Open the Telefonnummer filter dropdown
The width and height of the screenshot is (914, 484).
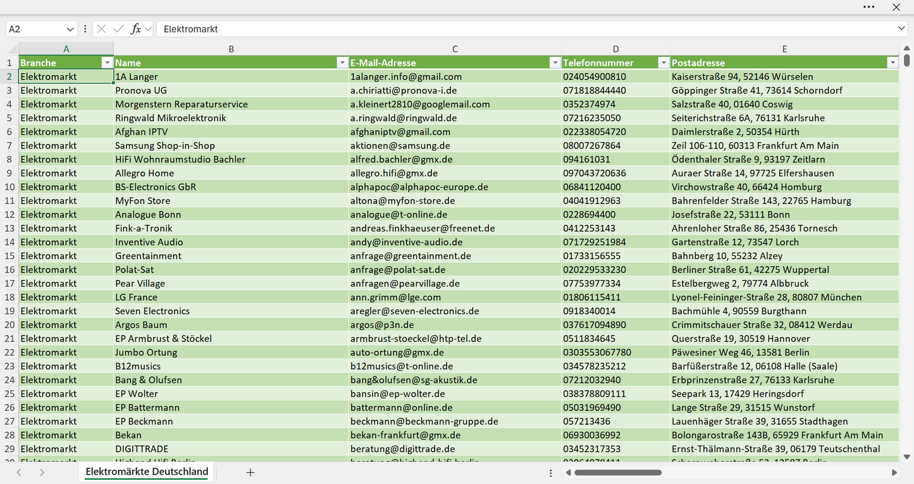coord(664,63)
